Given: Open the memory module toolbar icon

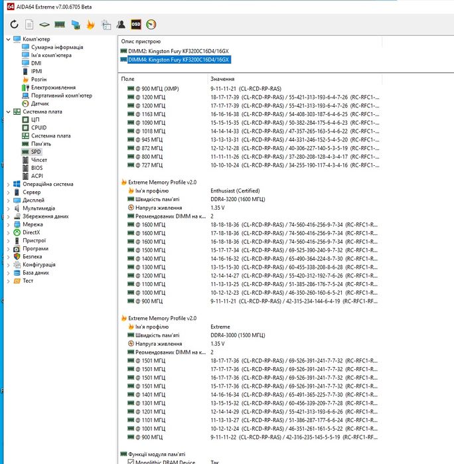Looking at the screenshot, I should (x=60, y=25).
